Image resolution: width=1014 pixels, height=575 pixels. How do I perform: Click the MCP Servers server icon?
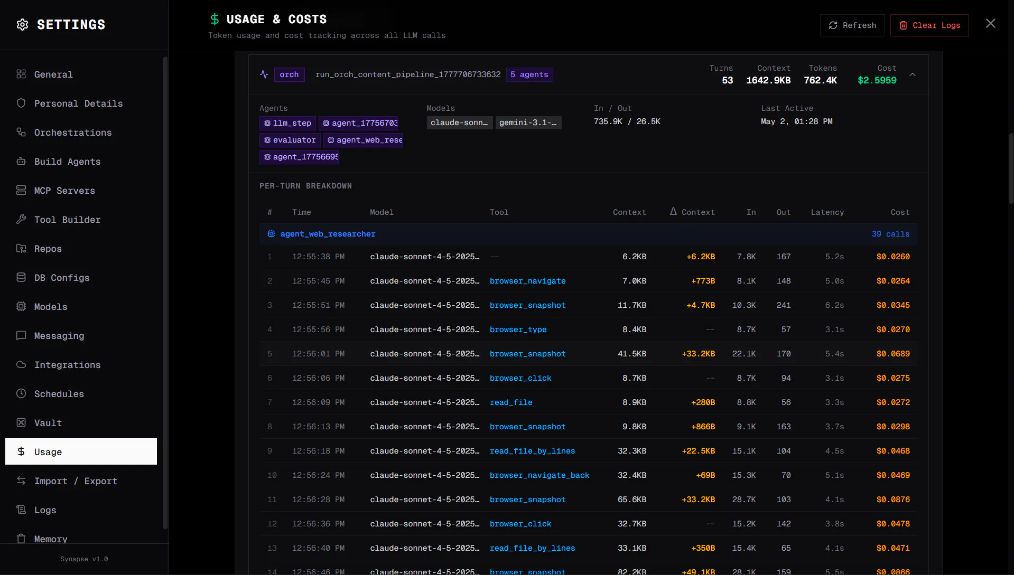pos(21,190)
